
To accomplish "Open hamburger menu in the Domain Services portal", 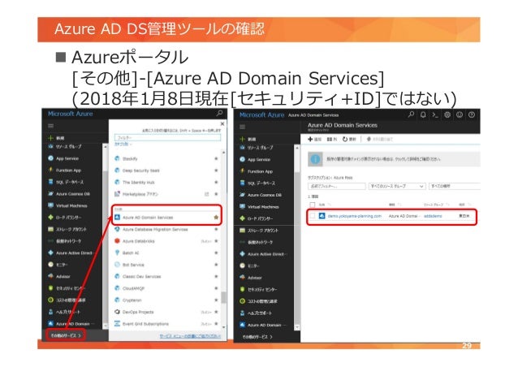I will [243, 127].
